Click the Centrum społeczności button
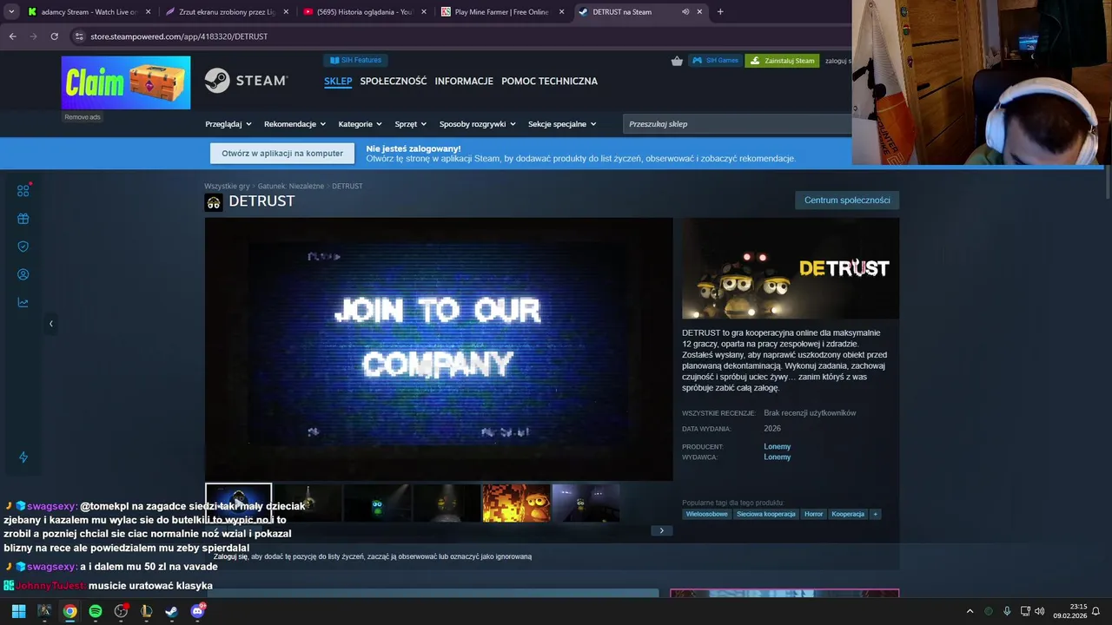Image resolution: width=1112 pixels, height=625 pixels. pyautogui.click(x=847, y=201)
